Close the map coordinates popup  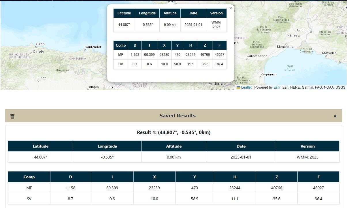click(230, 8)
